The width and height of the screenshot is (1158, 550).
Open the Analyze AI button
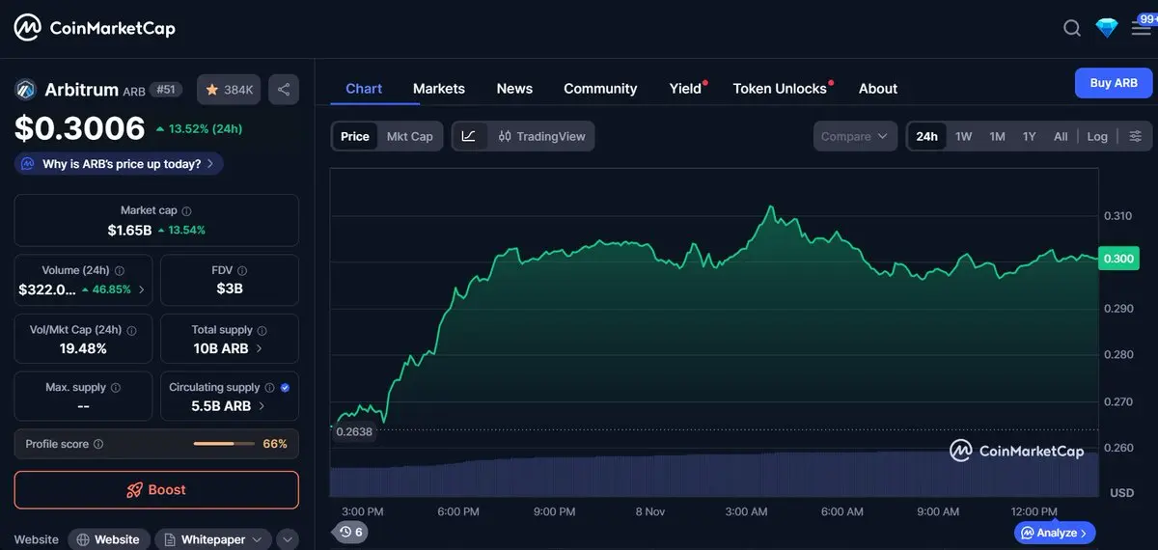[1055, 533]
